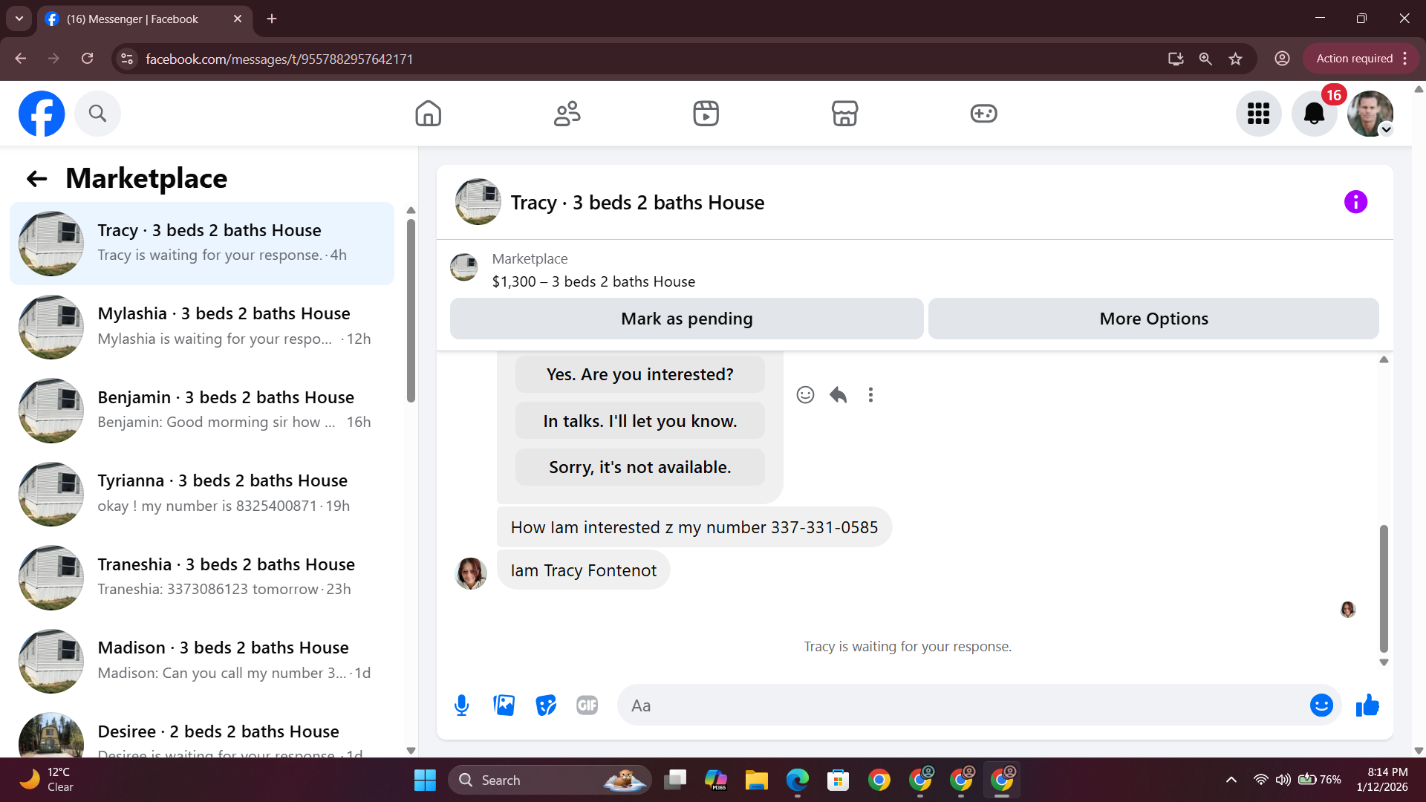Image resolution: width=1426 pixels, height=802 pixels.
Task: Open the conversation information icon
Action: [1355, 202]
